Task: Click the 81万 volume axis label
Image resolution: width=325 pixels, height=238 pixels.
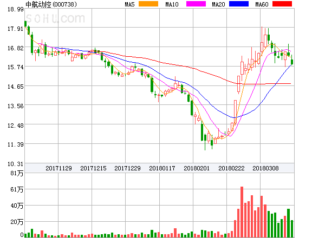Action: (17, 173)
